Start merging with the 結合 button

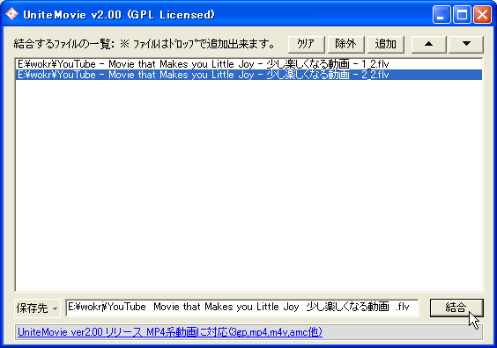tap(456, 308)
